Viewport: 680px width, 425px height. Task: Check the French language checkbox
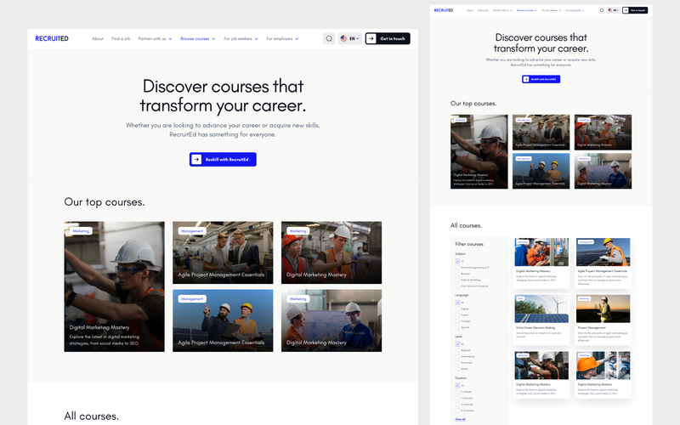(x=457, y=314)
